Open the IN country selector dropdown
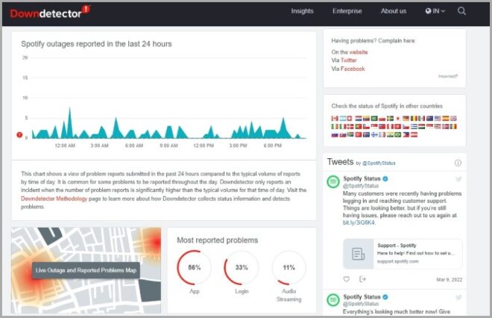Viewport: 492px width, 318px height. [435, 11]
